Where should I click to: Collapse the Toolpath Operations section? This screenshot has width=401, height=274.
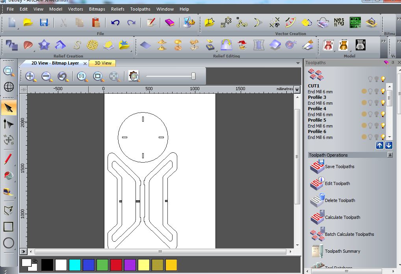coord(390,155)
